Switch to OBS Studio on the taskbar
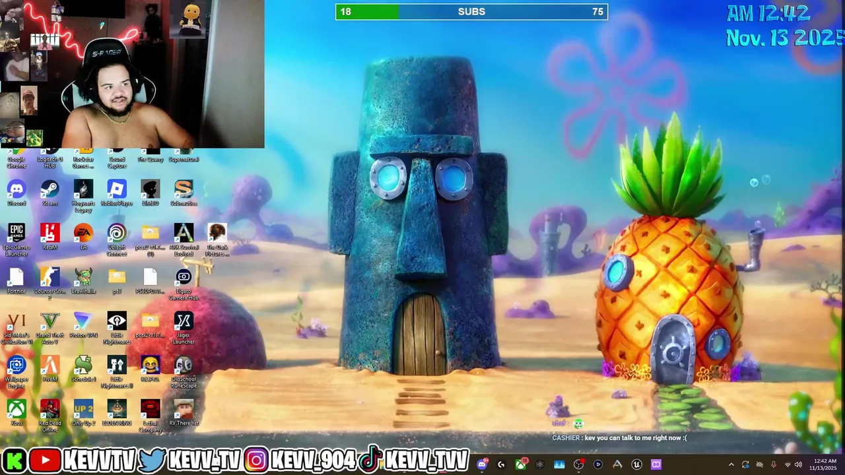This screenshot has width=845, height=475. coord(578,464)
